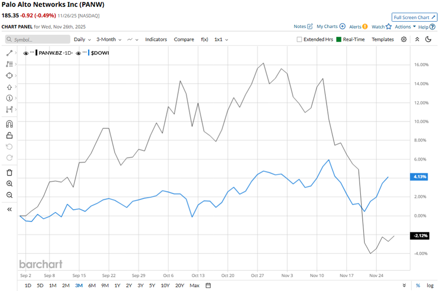Enable Extended Hrs checkbox
This screenshot has width=440, height=291.
299,39
